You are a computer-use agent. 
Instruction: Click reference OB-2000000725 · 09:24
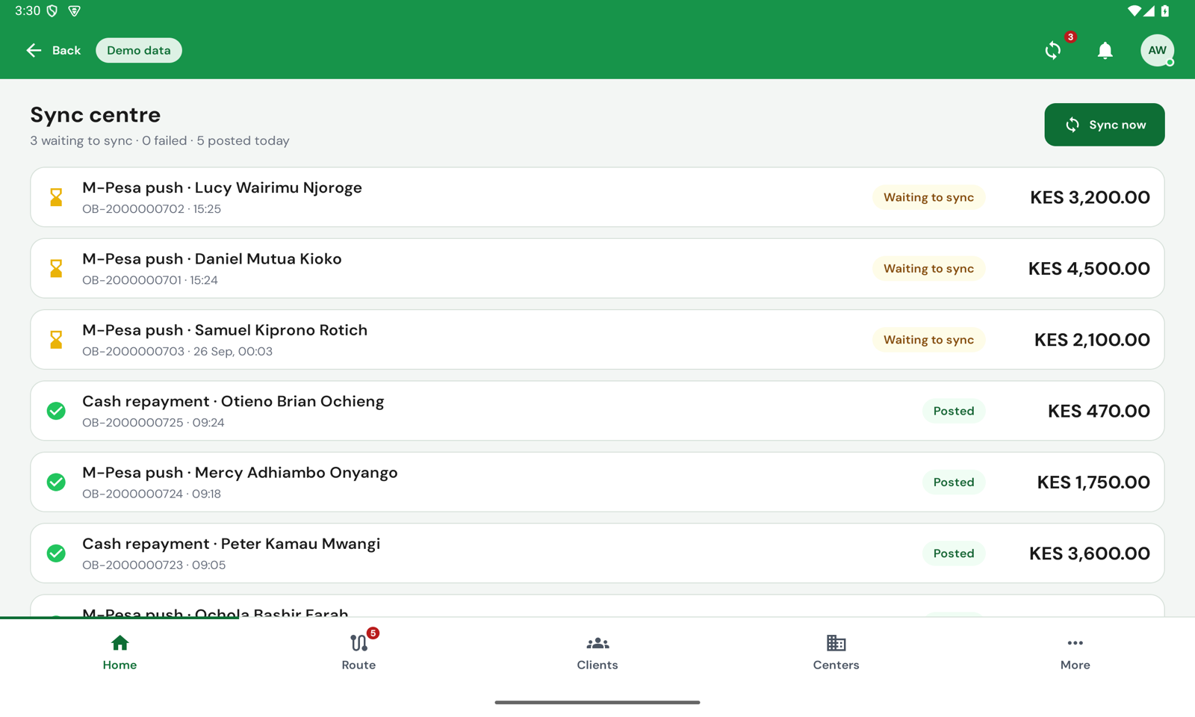tap(153, 423)
